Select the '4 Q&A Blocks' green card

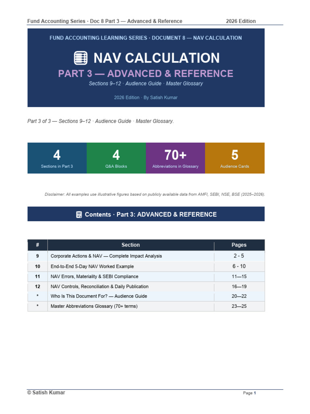click(x=116, y=158)
